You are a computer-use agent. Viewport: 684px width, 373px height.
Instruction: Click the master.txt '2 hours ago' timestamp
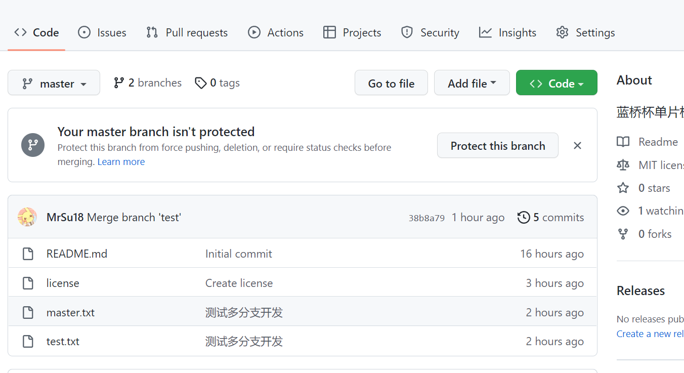tap(555, 313)
